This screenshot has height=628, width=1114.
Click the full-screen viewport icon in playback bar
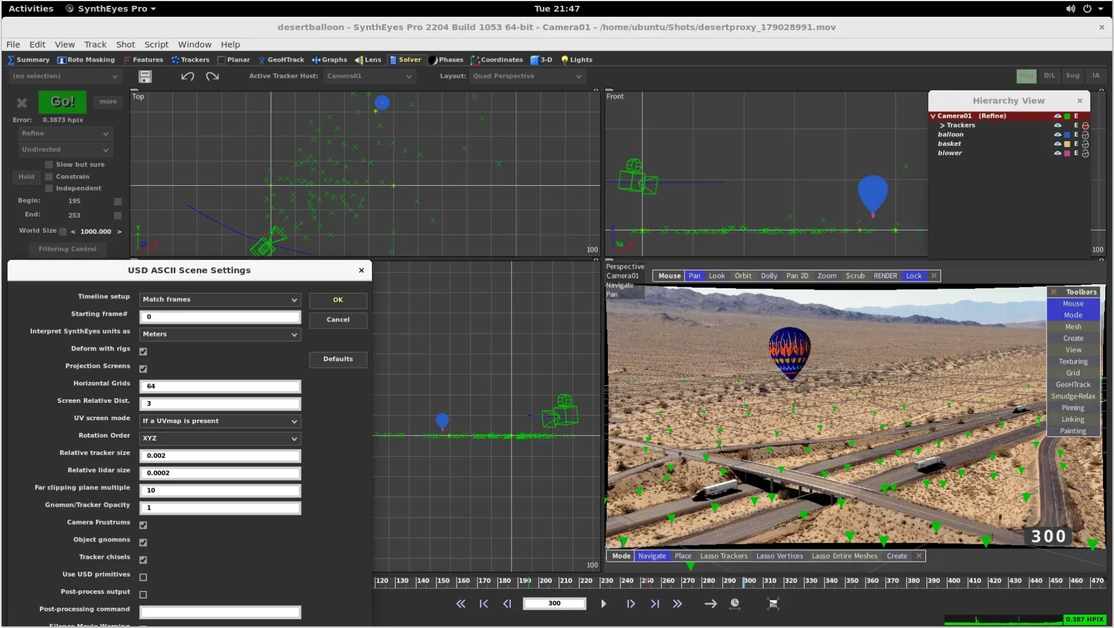pos(773,604)
